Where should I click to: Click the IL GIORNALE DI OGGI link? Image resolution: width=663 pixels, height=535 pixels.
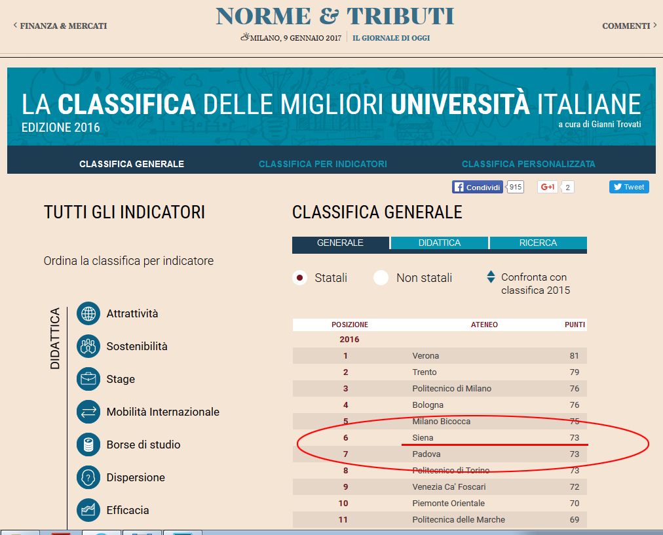[x=392, y=38]
